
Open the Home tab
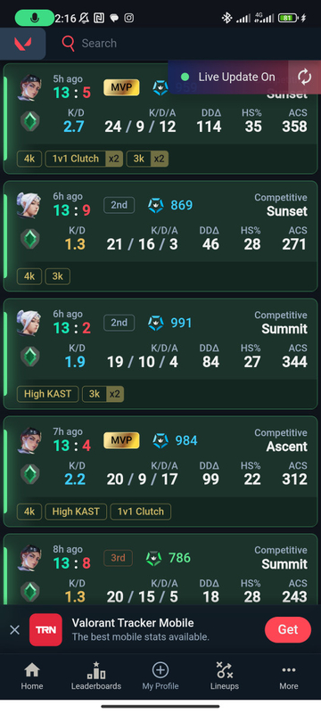point(32,676)
